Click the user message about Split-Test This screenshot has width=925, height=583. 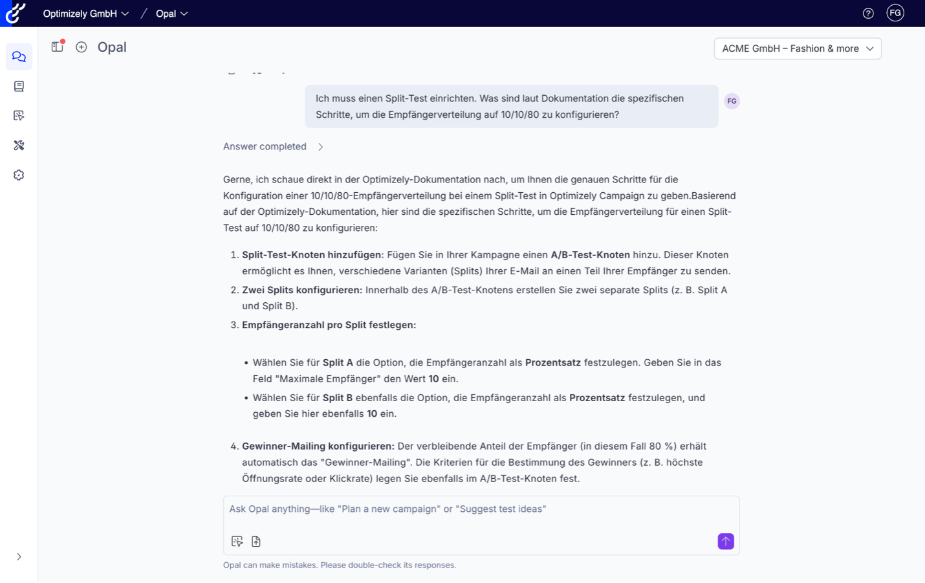pos(511,107)
